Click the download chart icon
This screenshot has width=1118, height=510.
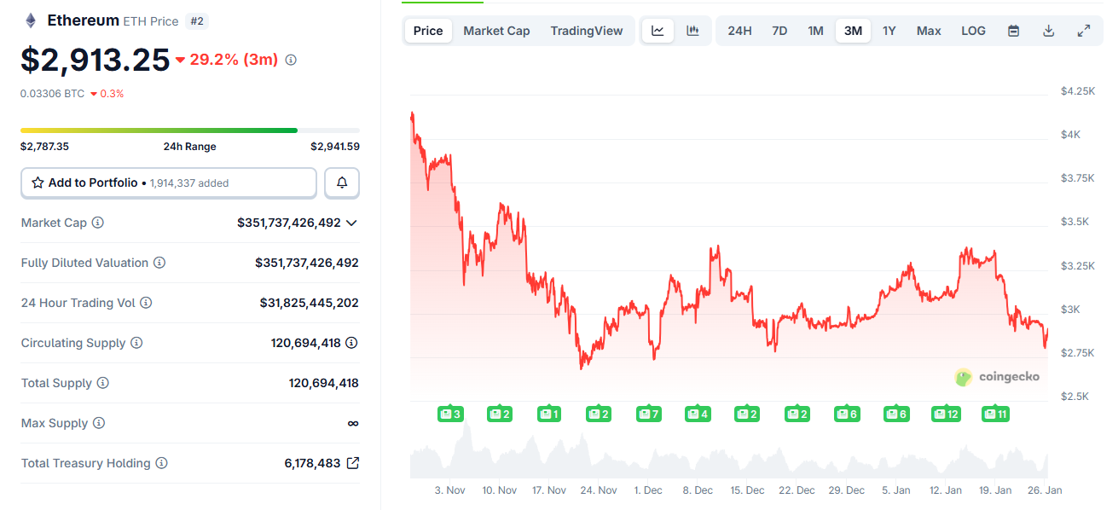click(x=1048, y=30)
